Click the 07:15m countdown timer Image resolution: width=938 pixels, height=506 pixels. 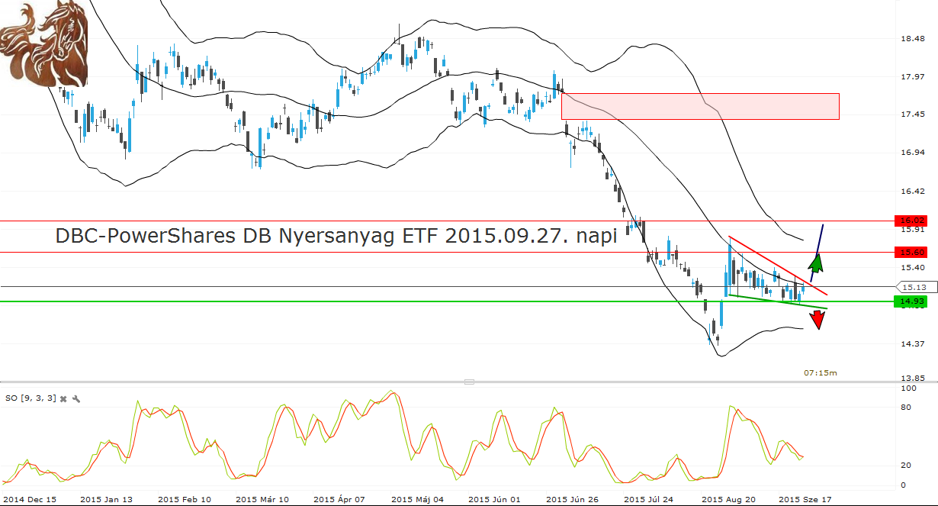820,372
